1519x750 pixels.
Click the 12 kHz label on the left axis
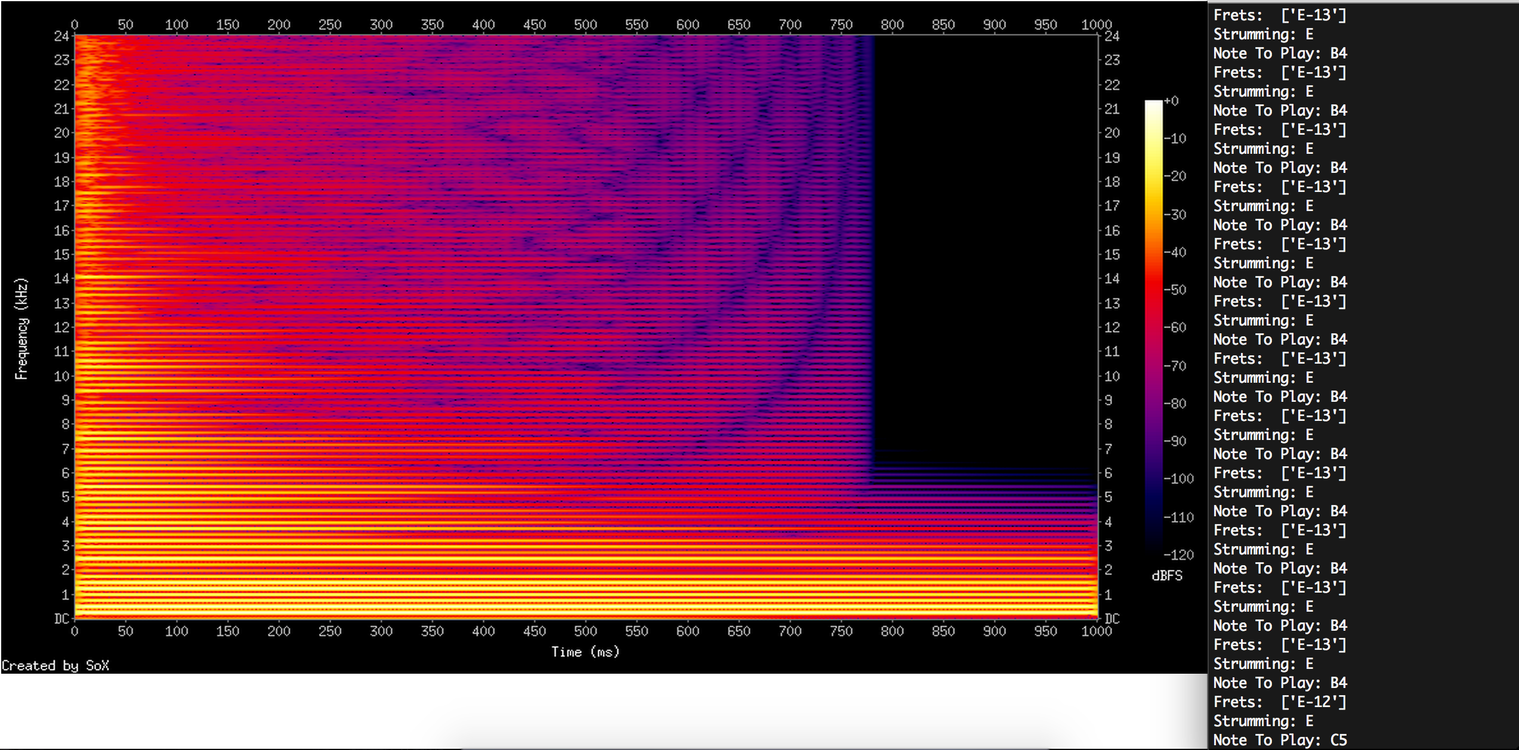coord(62,327)
